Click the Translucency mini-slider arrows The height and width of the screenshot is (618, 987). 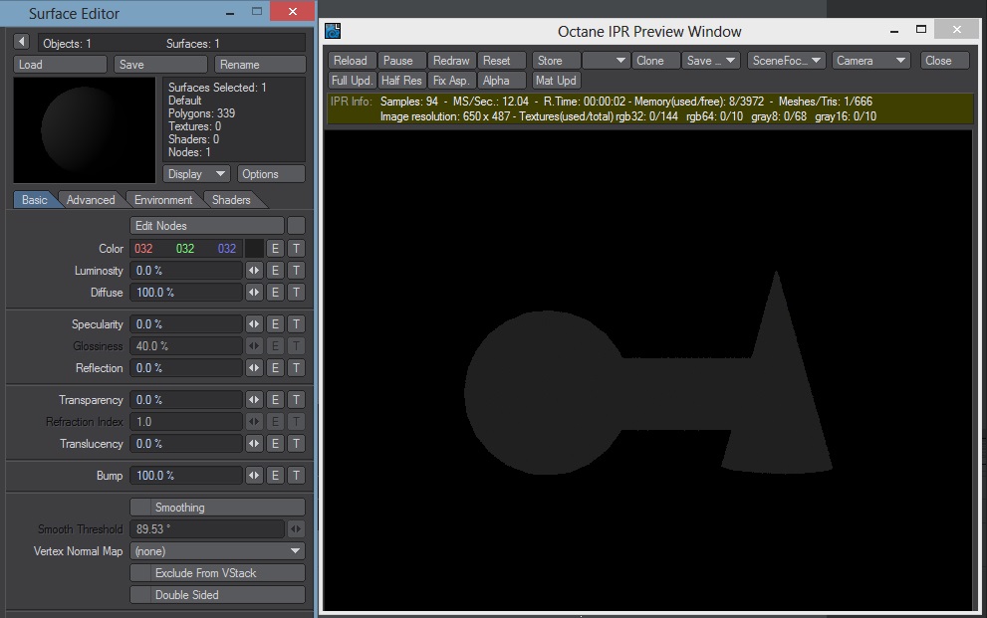click(254, 444)
